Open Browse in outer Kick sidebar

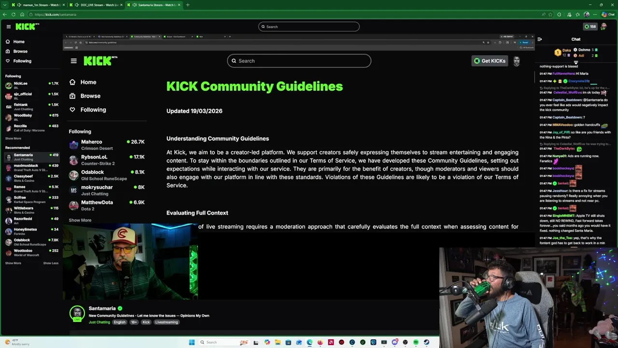(x=16, y=51)
